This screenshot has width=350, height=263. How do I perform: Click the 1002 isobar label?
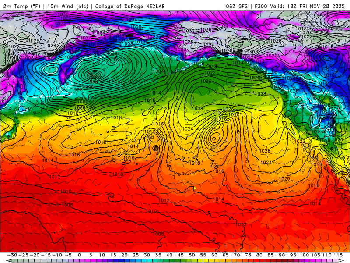[95, 50]
